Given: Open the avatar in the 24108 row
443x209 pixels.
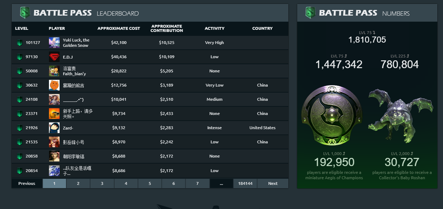Looking at the screenshot, I should [x=54, y=99].
